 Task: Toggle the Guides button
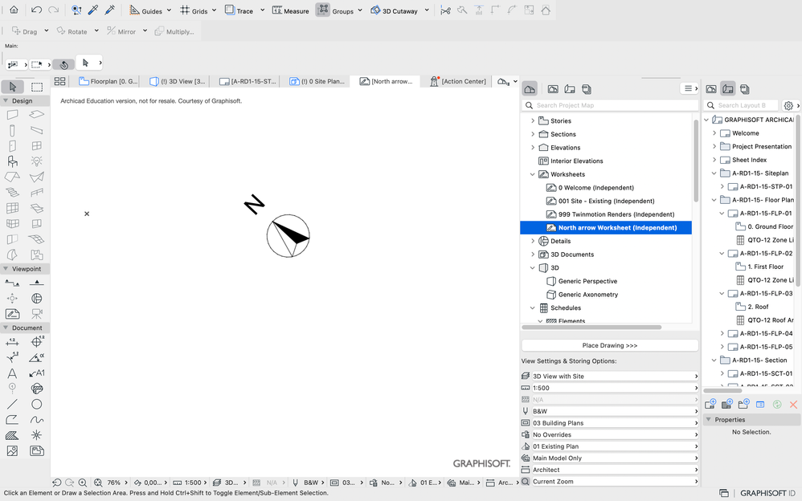point(145,10)
